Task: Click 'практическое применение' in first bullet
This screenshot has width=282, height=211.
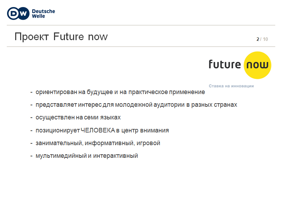Action: tap(167, 92)
